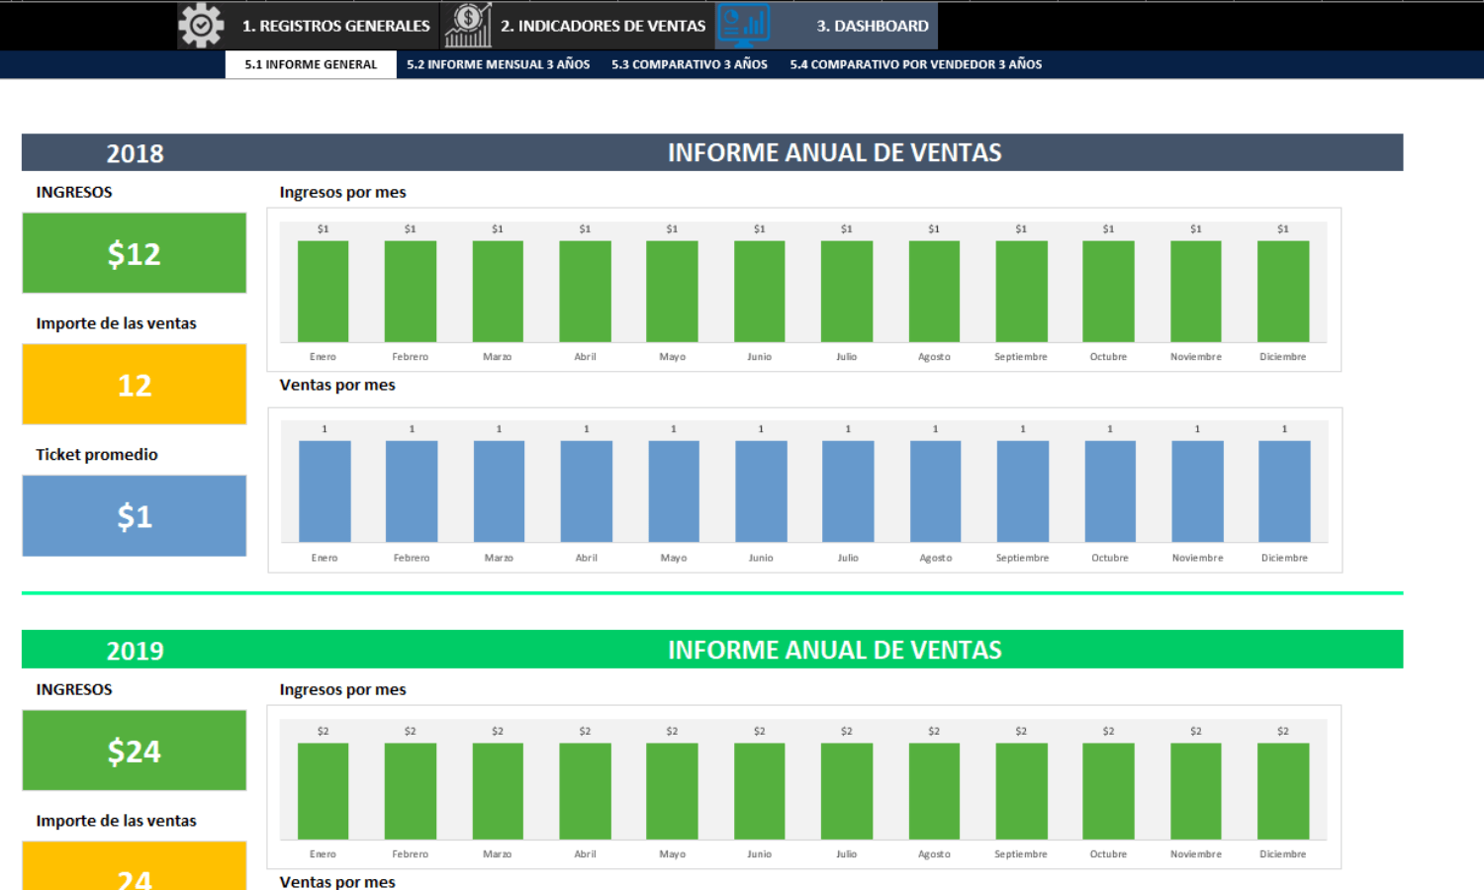Select the Junio bar in 2018 Ventas chart

point(761,491)
